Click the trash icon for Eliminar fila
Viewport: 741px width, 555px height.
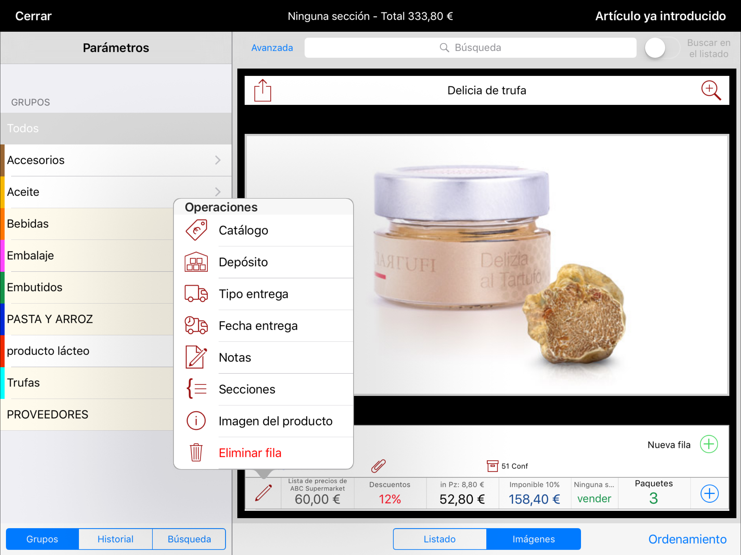click(x=196, y=453)
